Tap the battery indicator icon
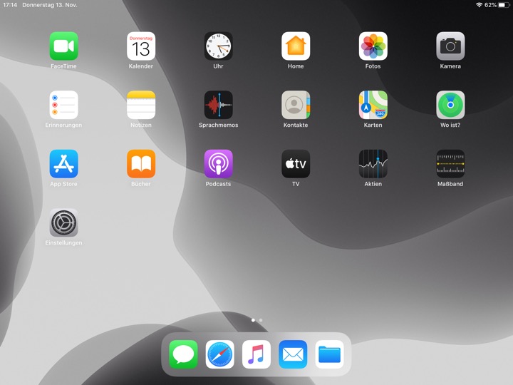The width and height of the screenshot is (513, 385). click(x=504, y=5)
